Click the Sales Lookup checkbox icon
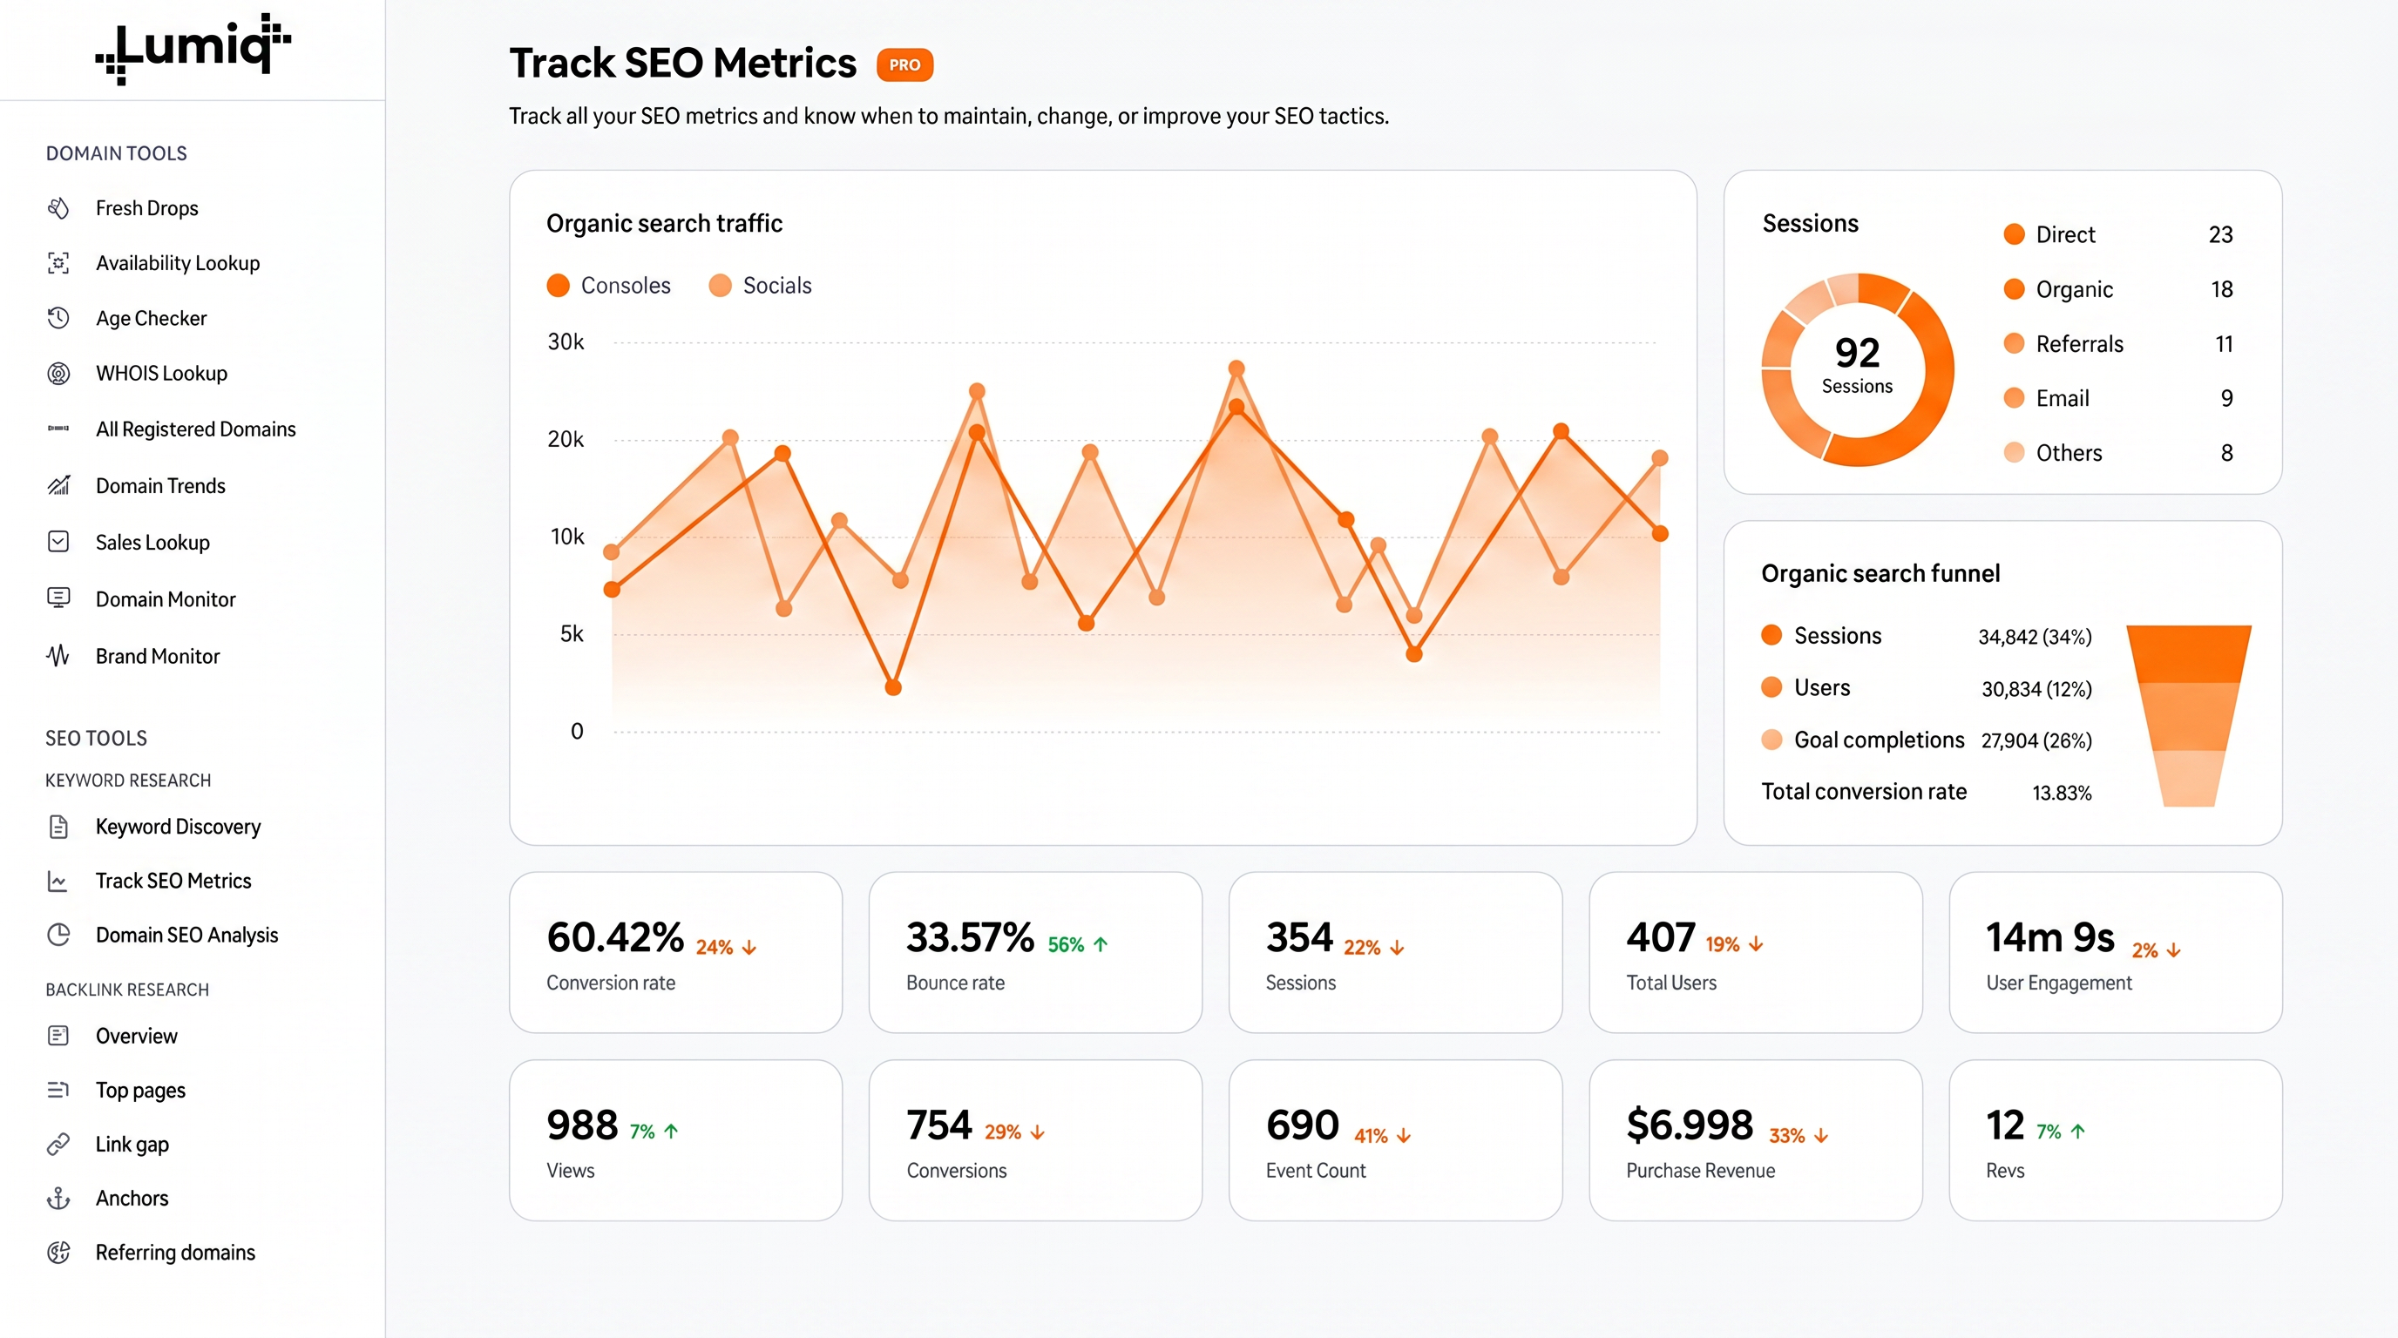 tap(58, 542)
